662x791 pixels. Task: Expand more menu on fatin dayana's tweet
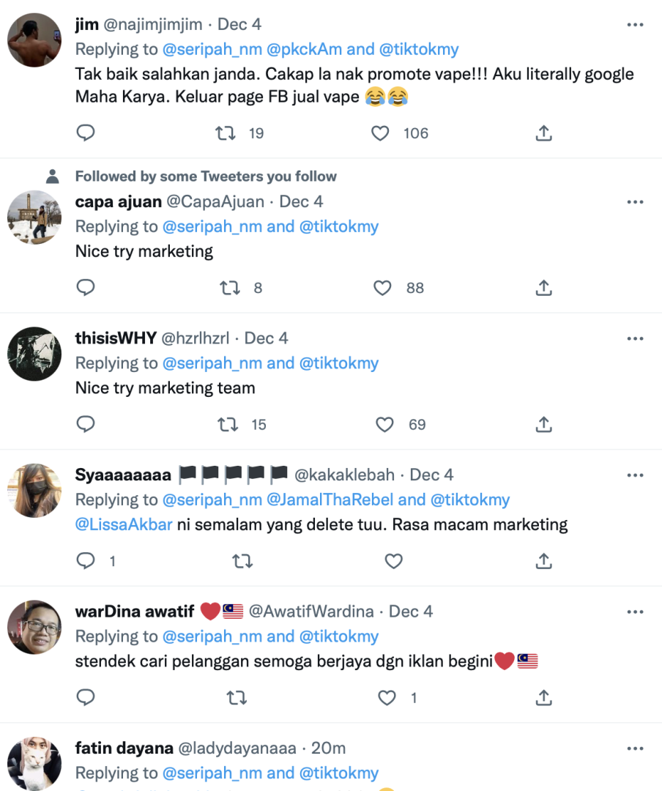635,749
